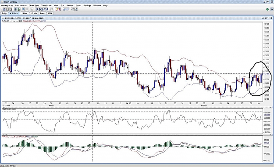Click the grid hash toolbar icon
This screenshot has width=274, height=167.
[x=64, y=9]
